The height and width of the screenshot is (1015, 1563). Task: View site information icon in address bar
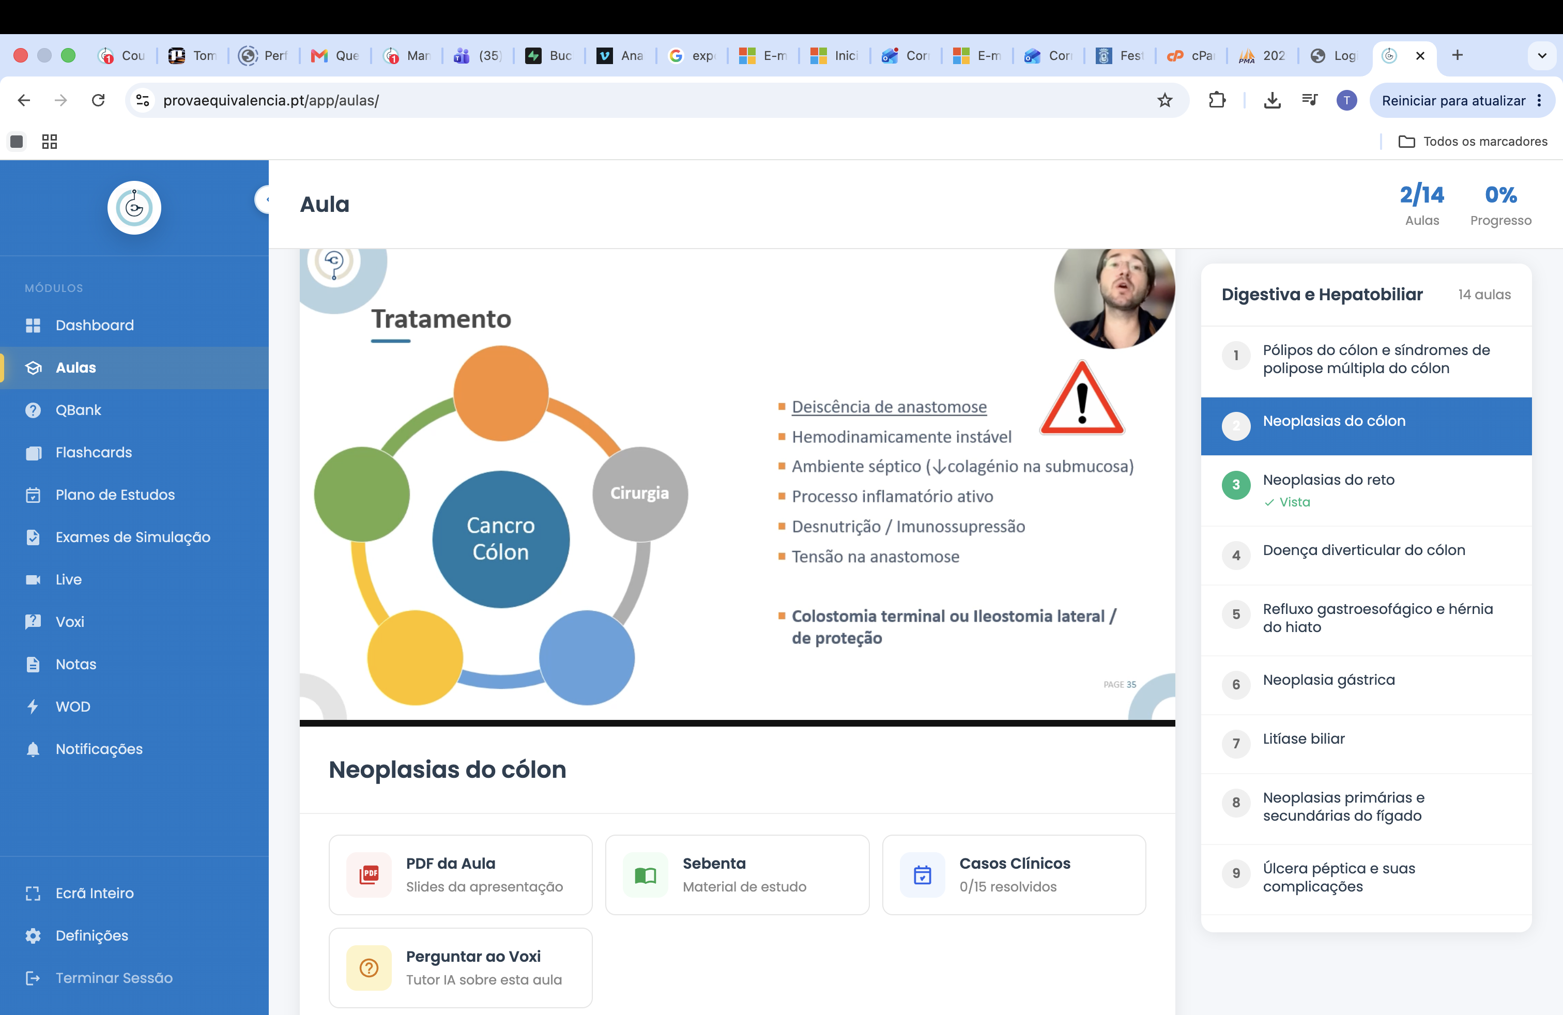coord(143,100)
